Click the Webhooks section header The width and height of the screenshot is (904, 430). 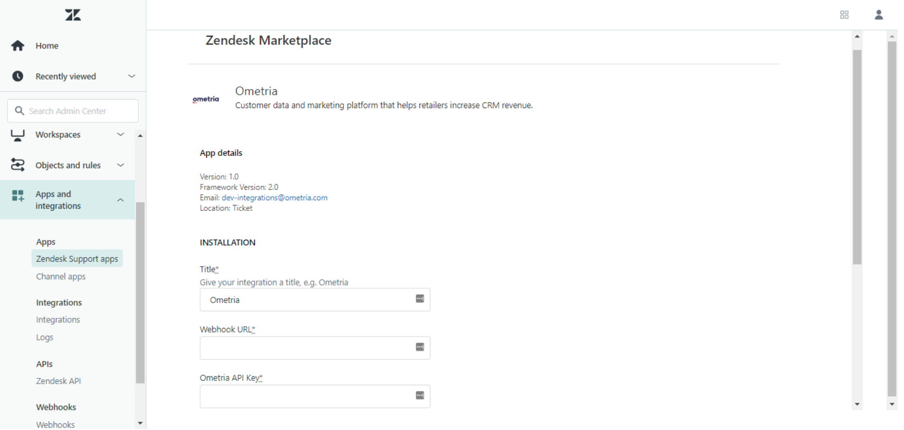[x=56, y=407]
